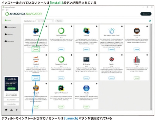The width and height of the screenshot is (155, 120).
Task: Open the Connect dropdown button
Action: click(146, 14)
